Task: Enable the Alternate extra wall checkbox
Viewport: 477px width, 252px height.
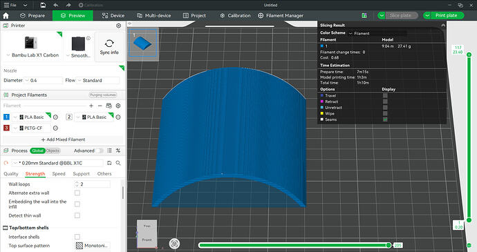Action: coord(77,193)
